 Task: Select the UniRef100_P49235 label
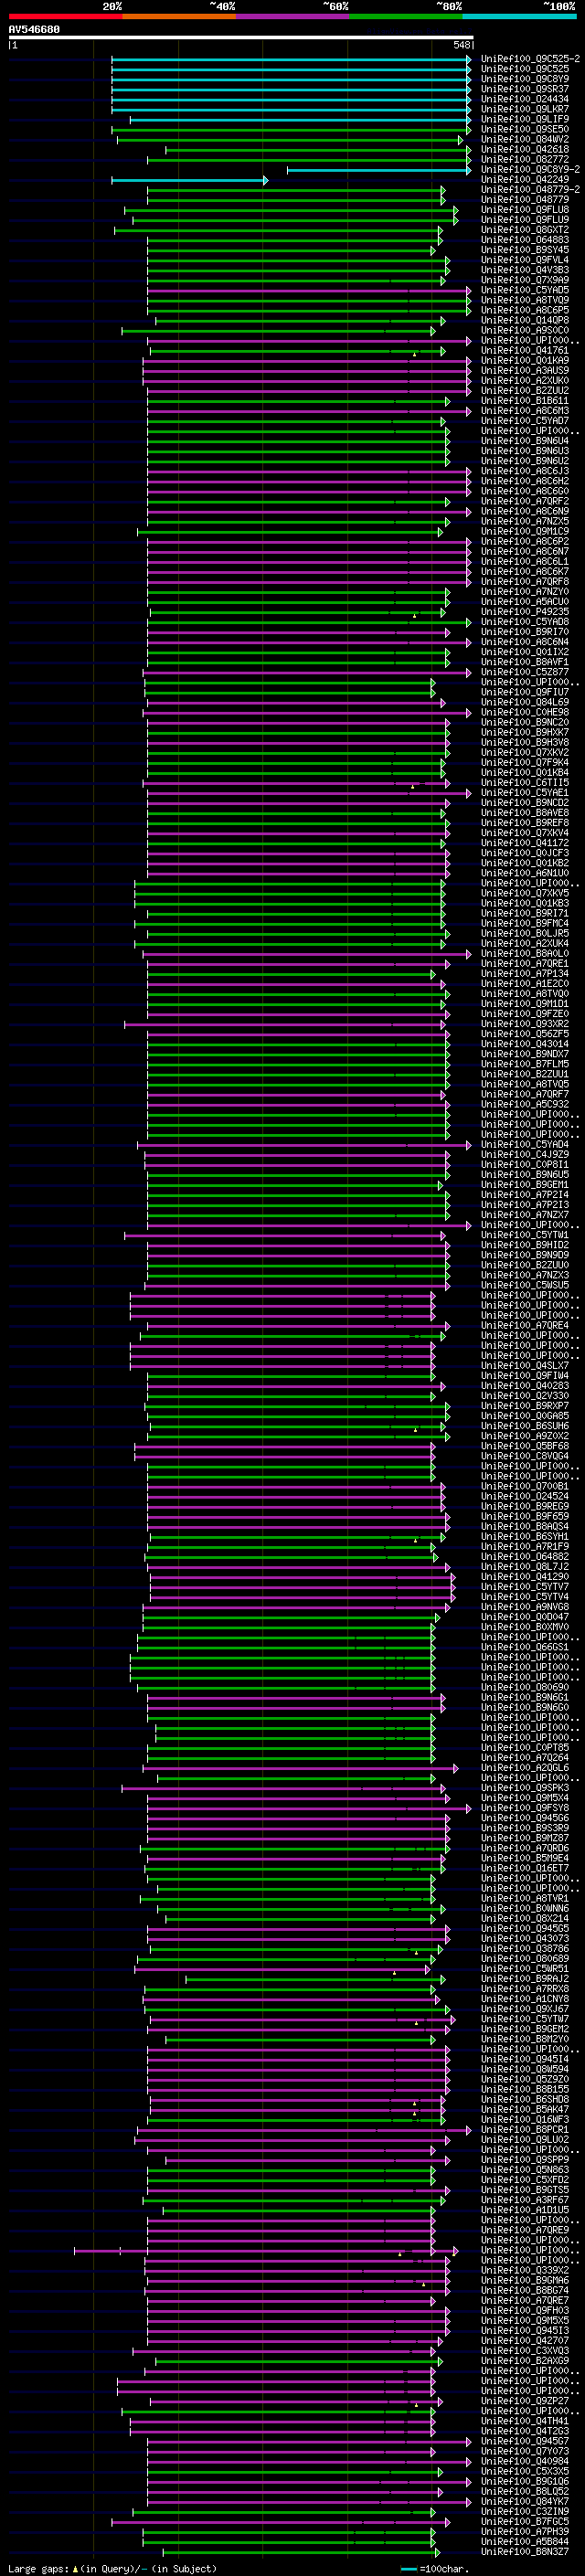525,611
